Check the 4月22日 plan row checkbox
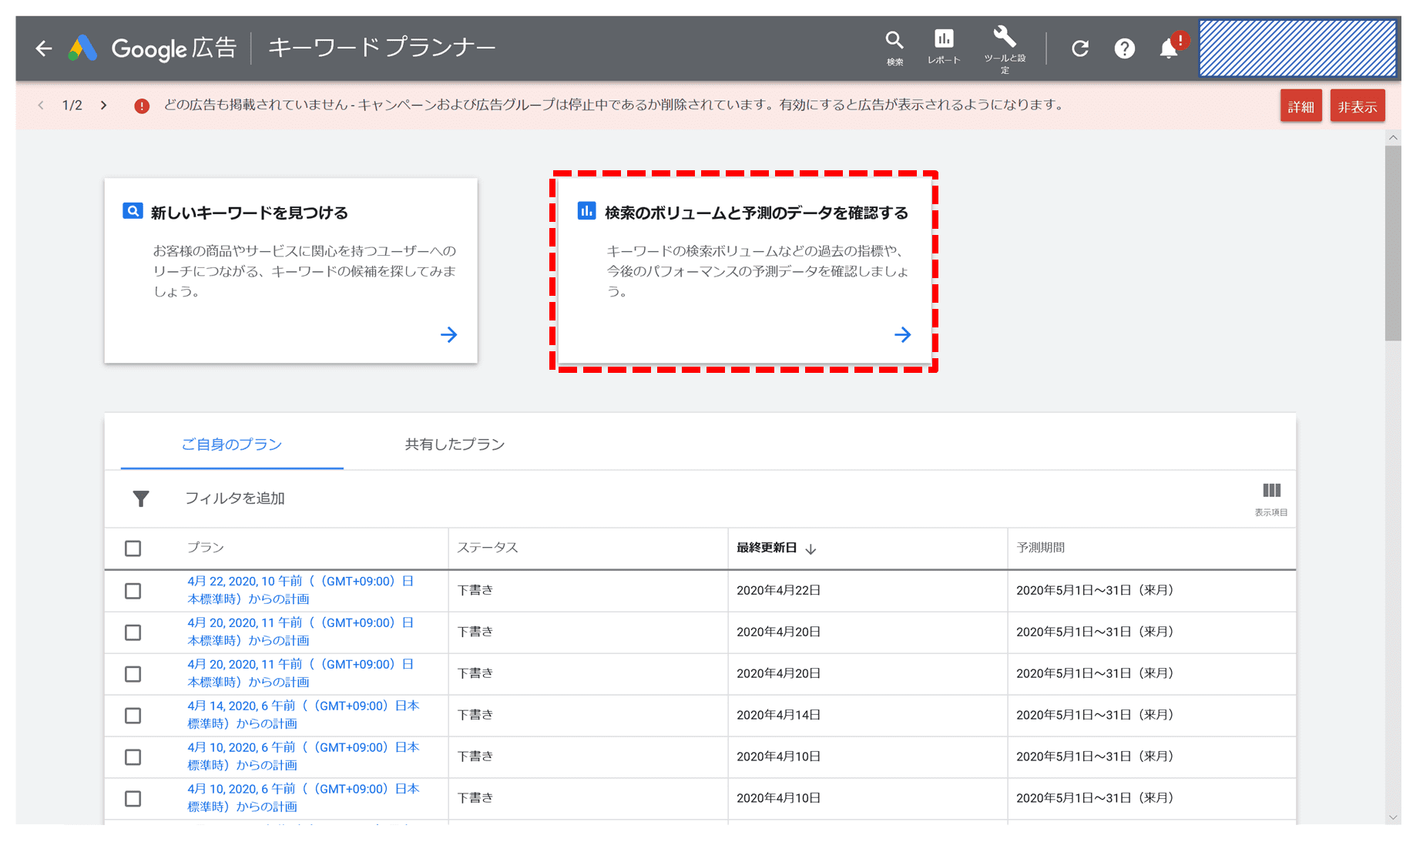The height and width of the screenshot is (842, 1423). click(133, 591)
